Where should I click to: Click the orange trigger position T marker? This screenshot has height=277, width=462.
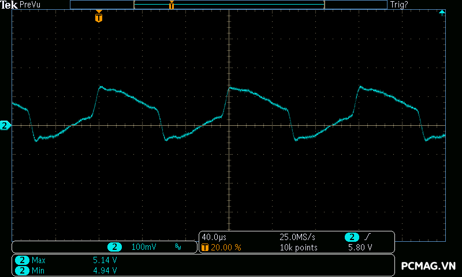pyautogui.click(x=99, y=18)
